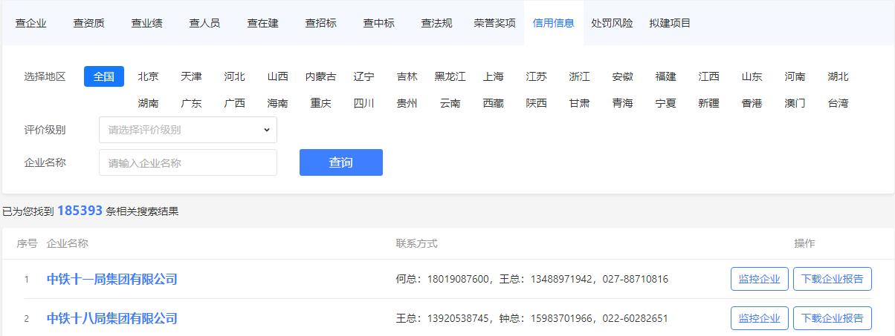Switch to the 查资质 tab

click(88, 23)
